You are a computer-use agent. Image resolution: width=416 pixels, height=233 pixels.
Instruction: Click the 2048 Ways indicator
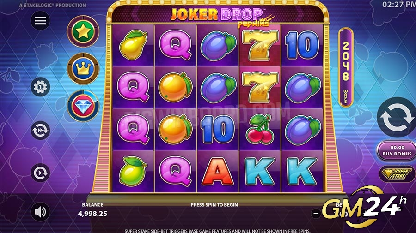346,67
